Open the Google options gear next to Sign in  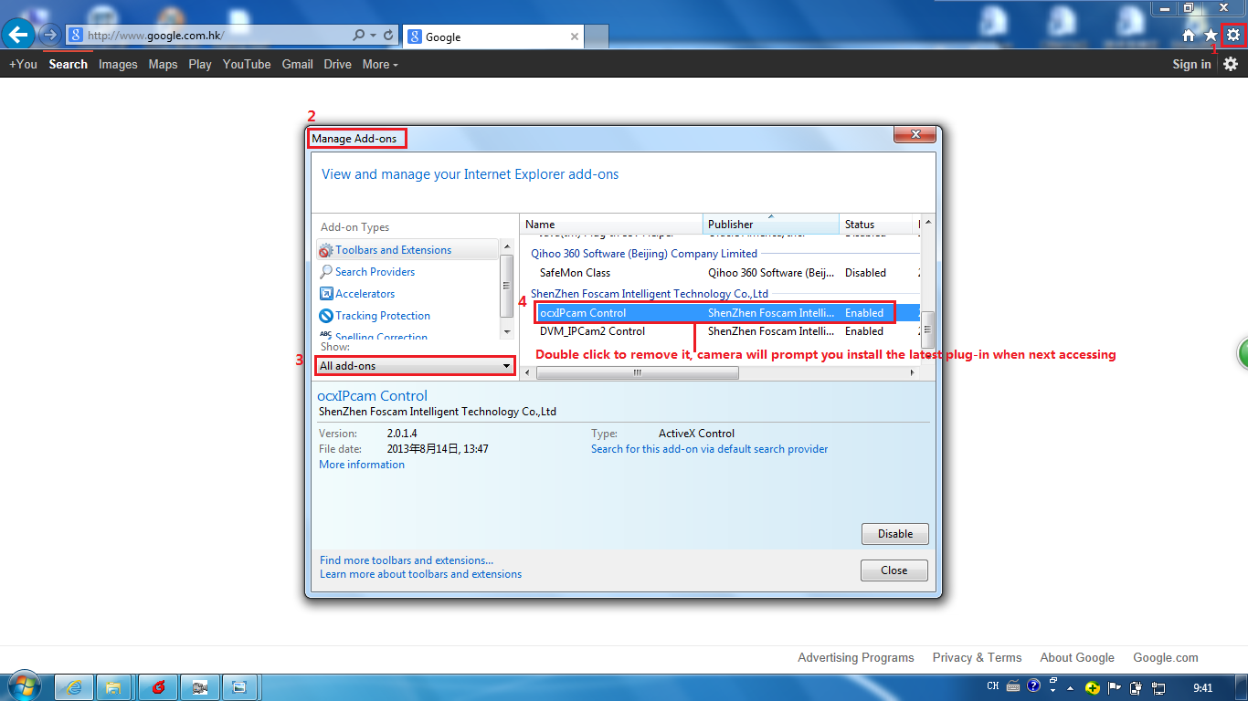click(1231, 64)
